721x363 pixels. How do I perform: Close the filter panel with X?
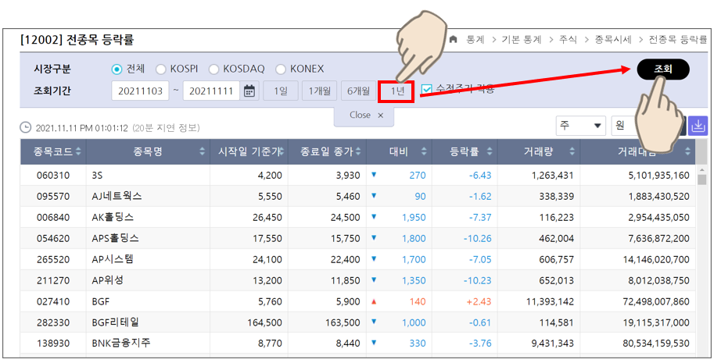380,116
